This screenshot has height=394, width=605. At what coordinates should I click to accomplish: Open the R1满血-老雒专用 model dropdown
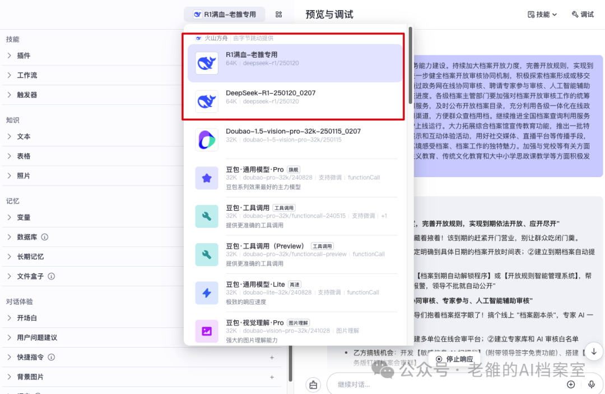point(225,14)
